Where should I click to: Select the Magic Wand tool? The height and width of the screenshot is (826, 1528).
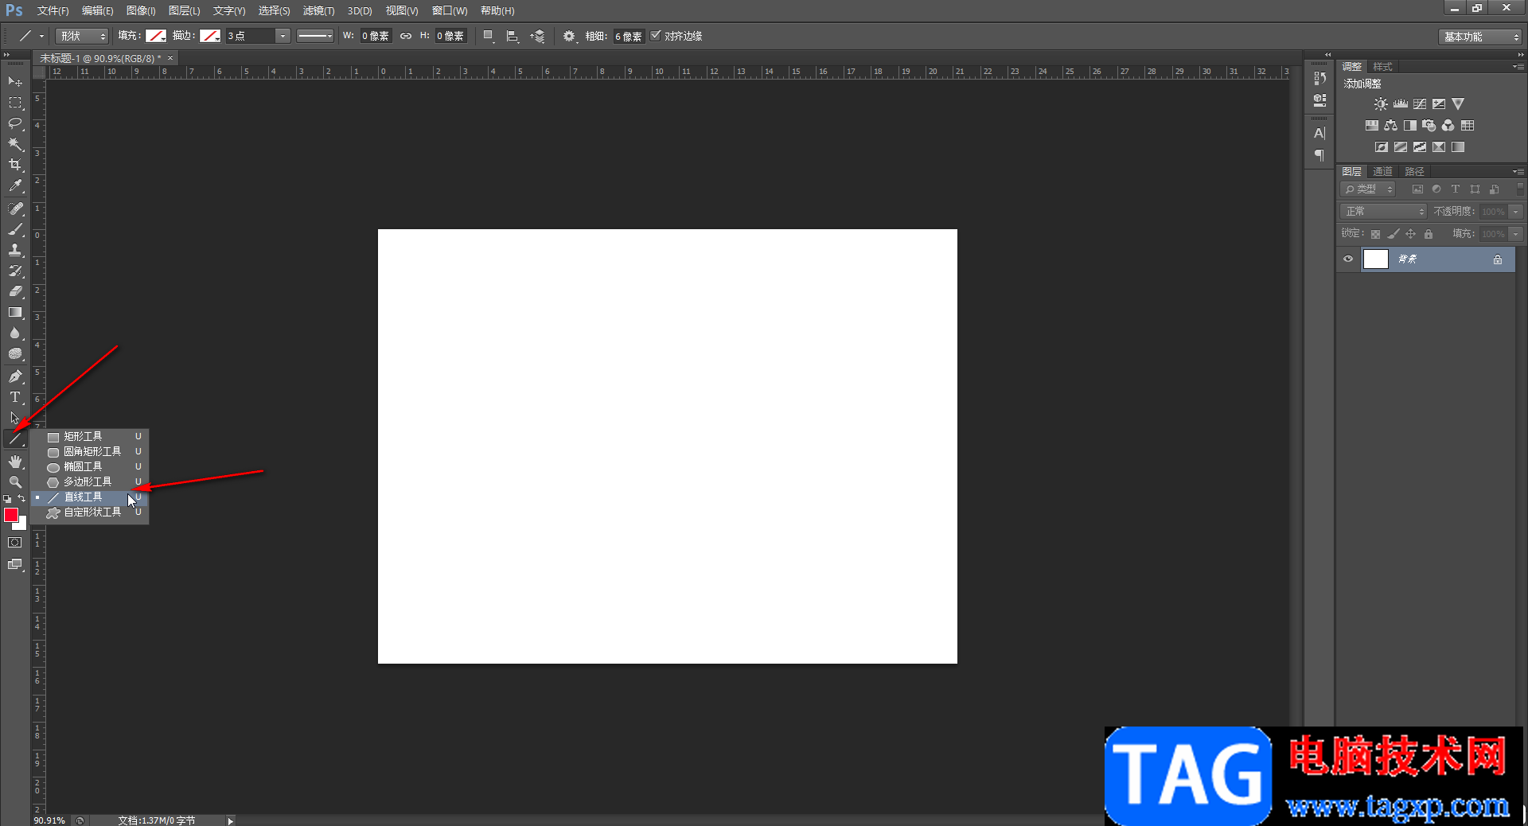pyautogui.click(x=15, y=144)
